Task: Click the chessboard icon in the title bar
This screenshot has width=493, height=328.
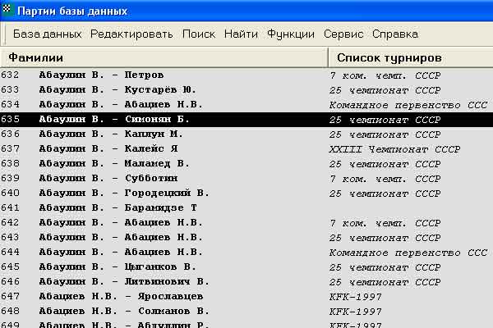Action: click(x=7, y=8)
